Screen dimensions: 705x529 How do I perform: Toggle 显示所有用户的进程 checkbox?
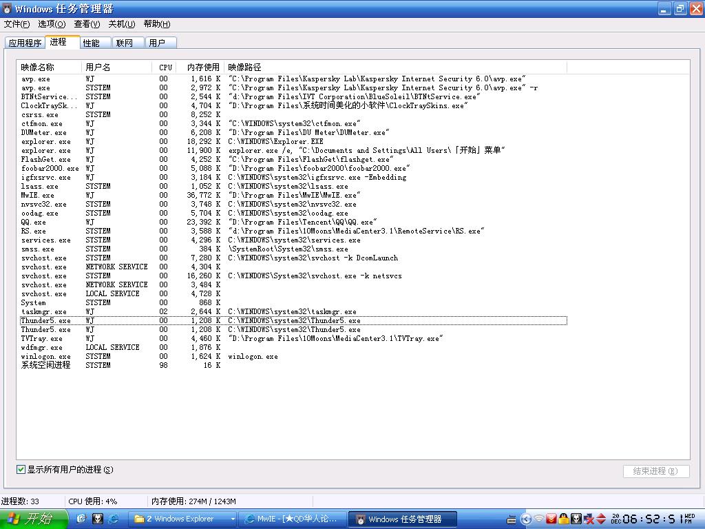[x=21, y=470]
